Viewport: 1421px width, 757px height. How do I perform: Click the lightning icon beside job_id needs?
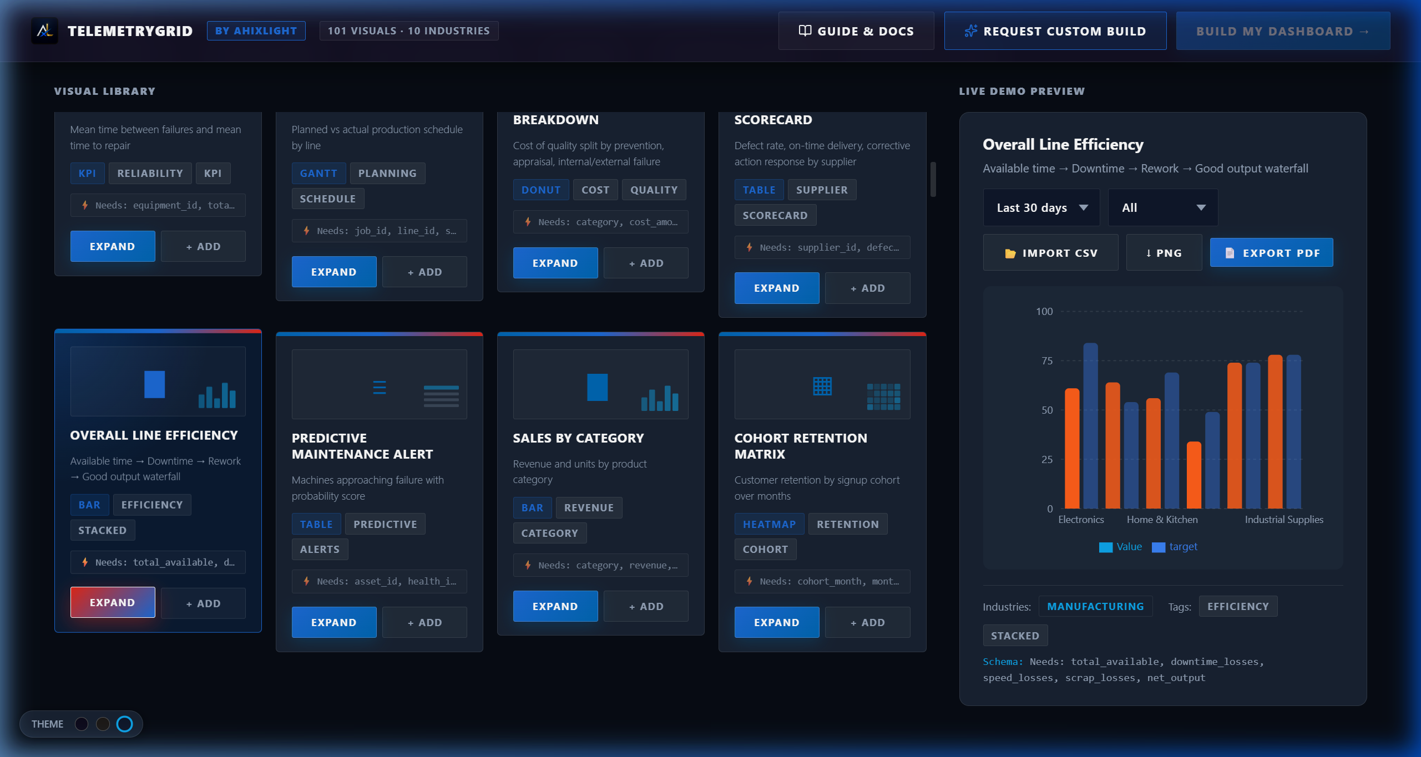click(306, 231)
